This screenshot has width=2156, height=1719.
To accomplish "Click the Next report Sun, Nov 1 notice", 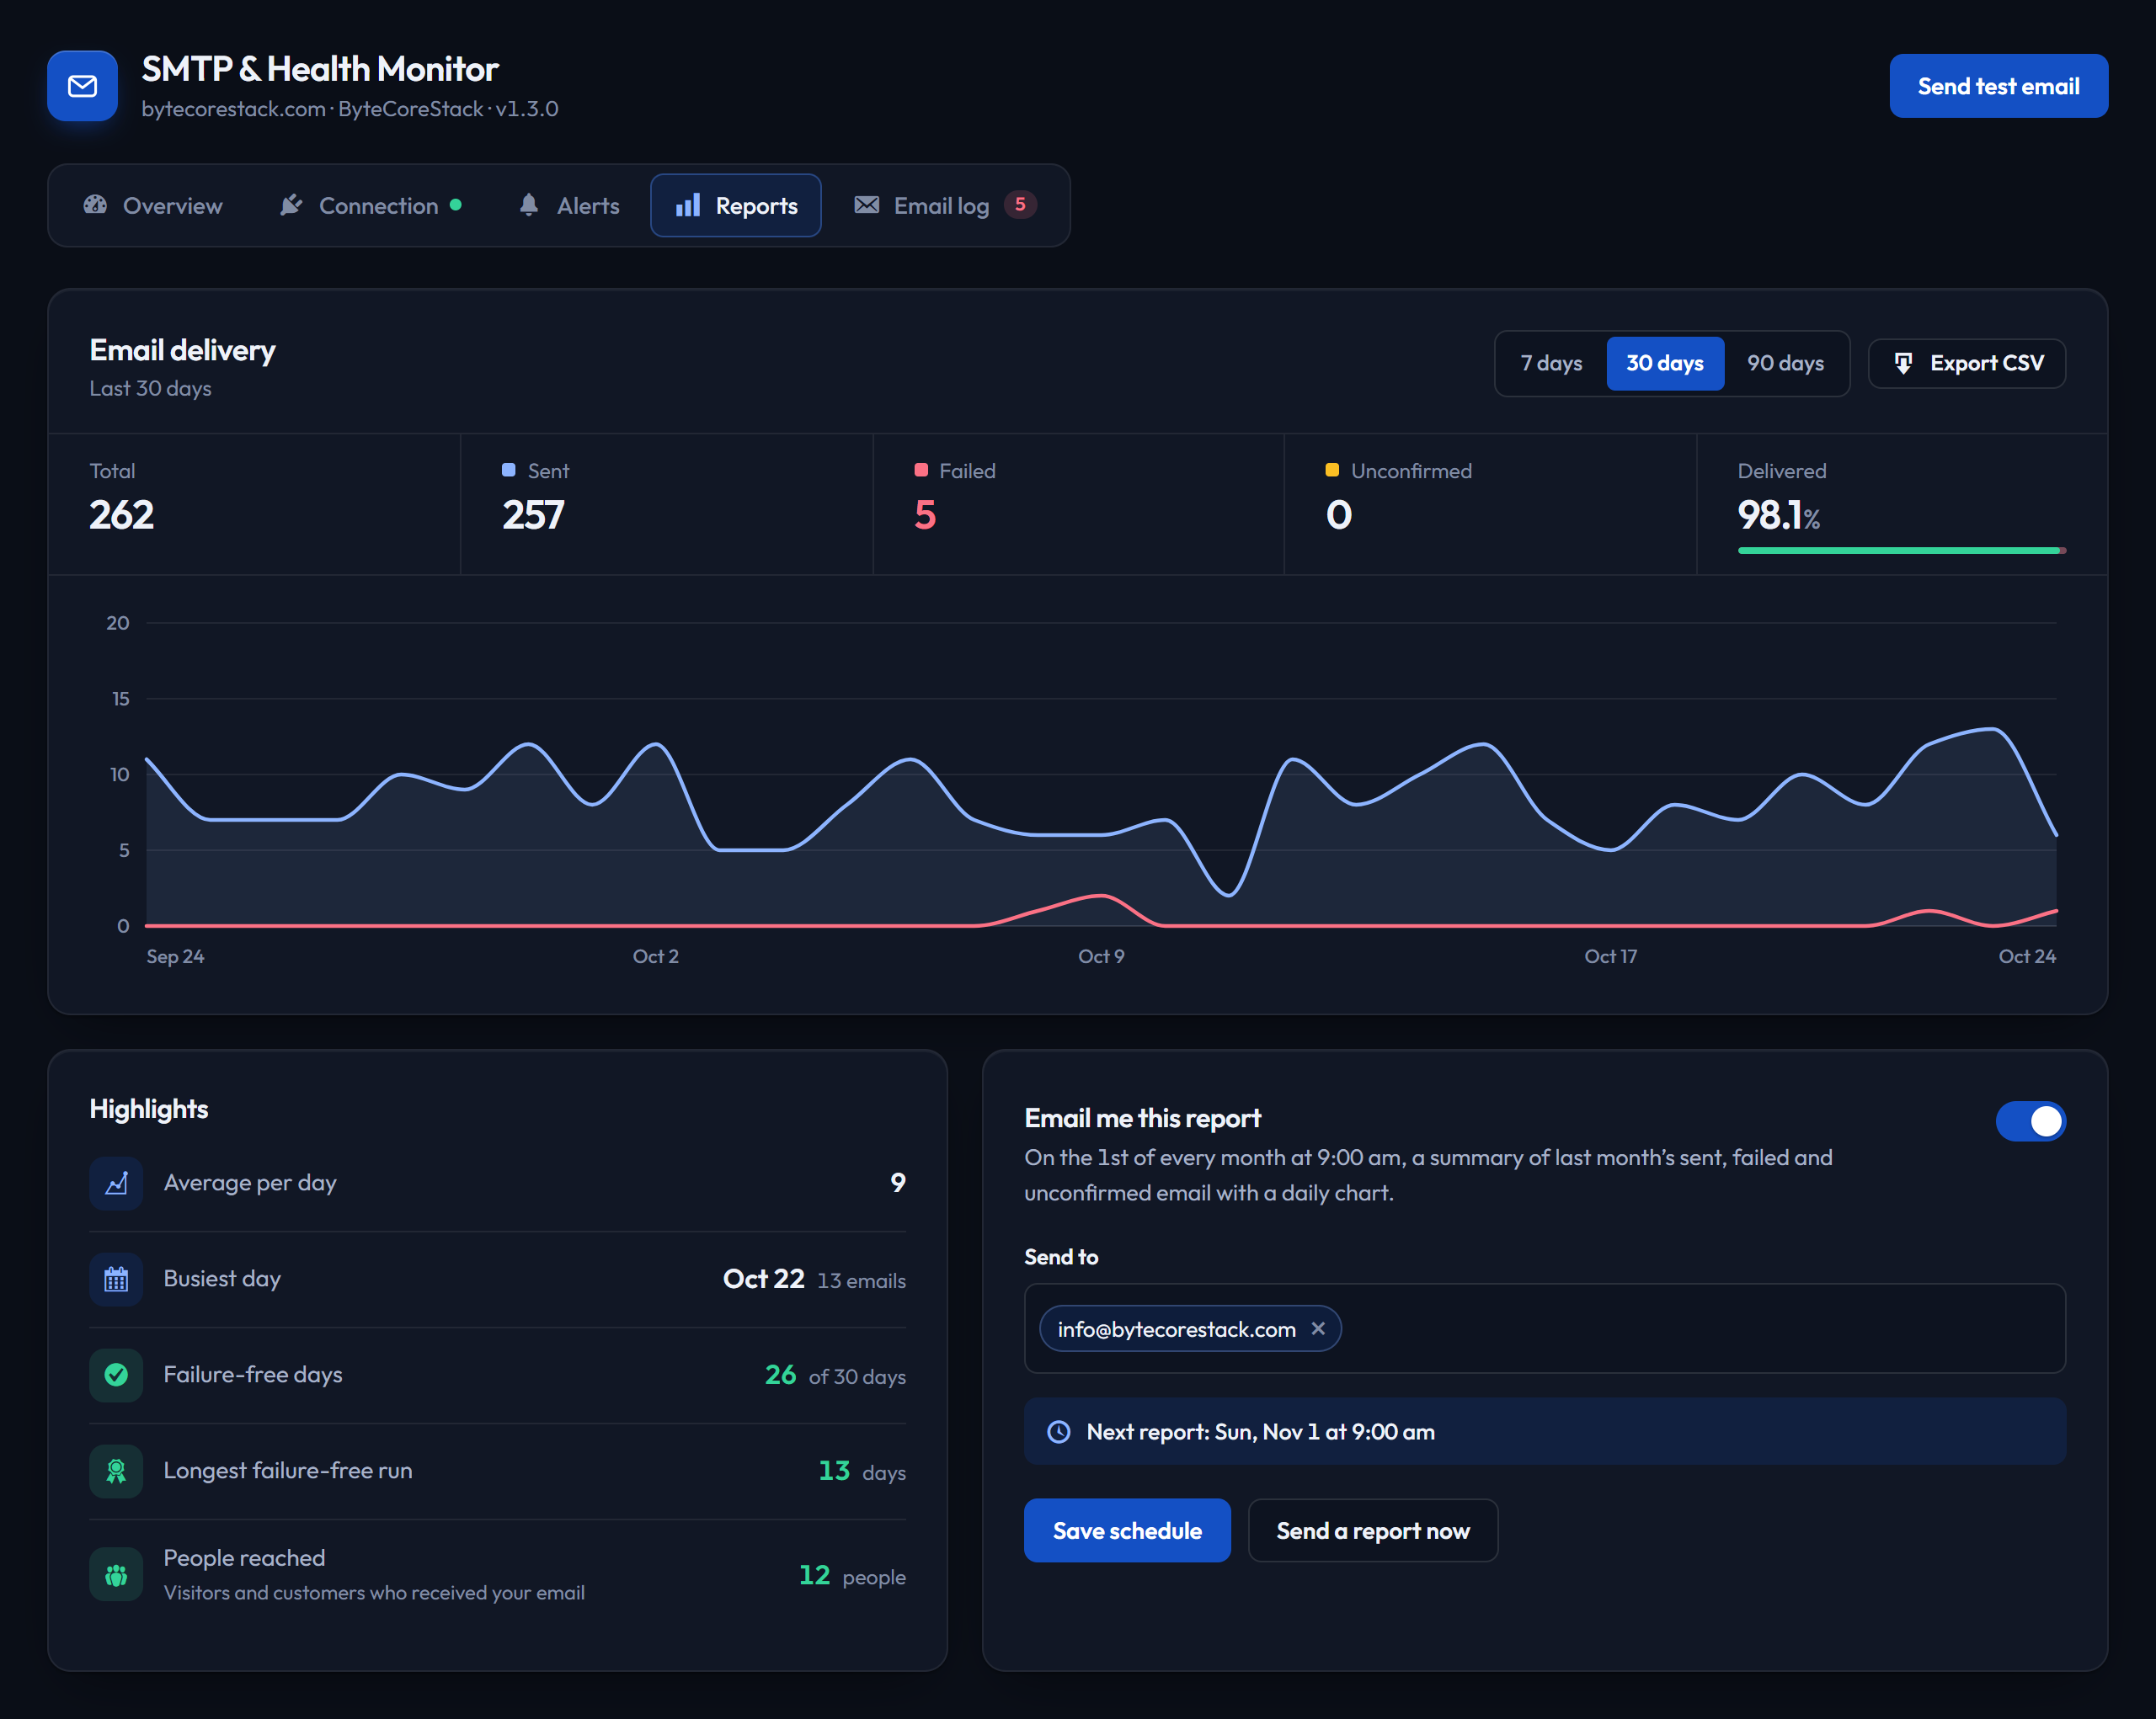I will pyautogui.click(x=1545, y=1432).
